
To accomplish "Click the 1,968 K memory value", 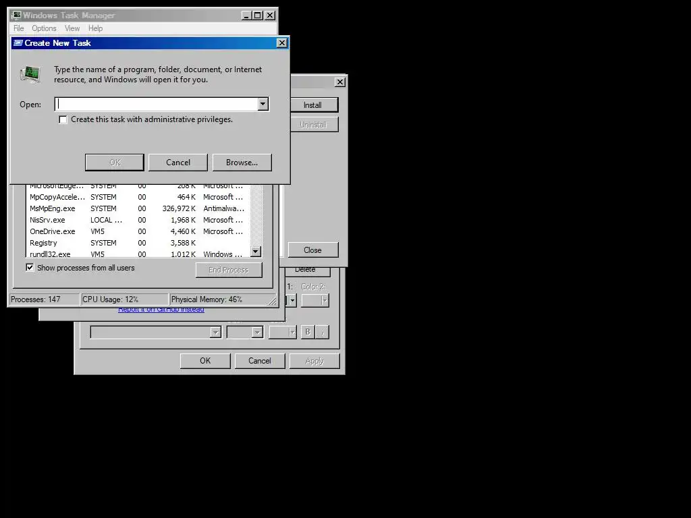I will point(183,220).
